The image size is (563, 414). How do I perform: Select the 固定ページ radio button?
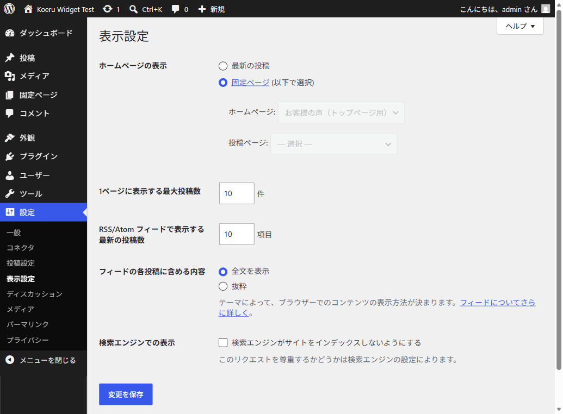tap(223, 83)
